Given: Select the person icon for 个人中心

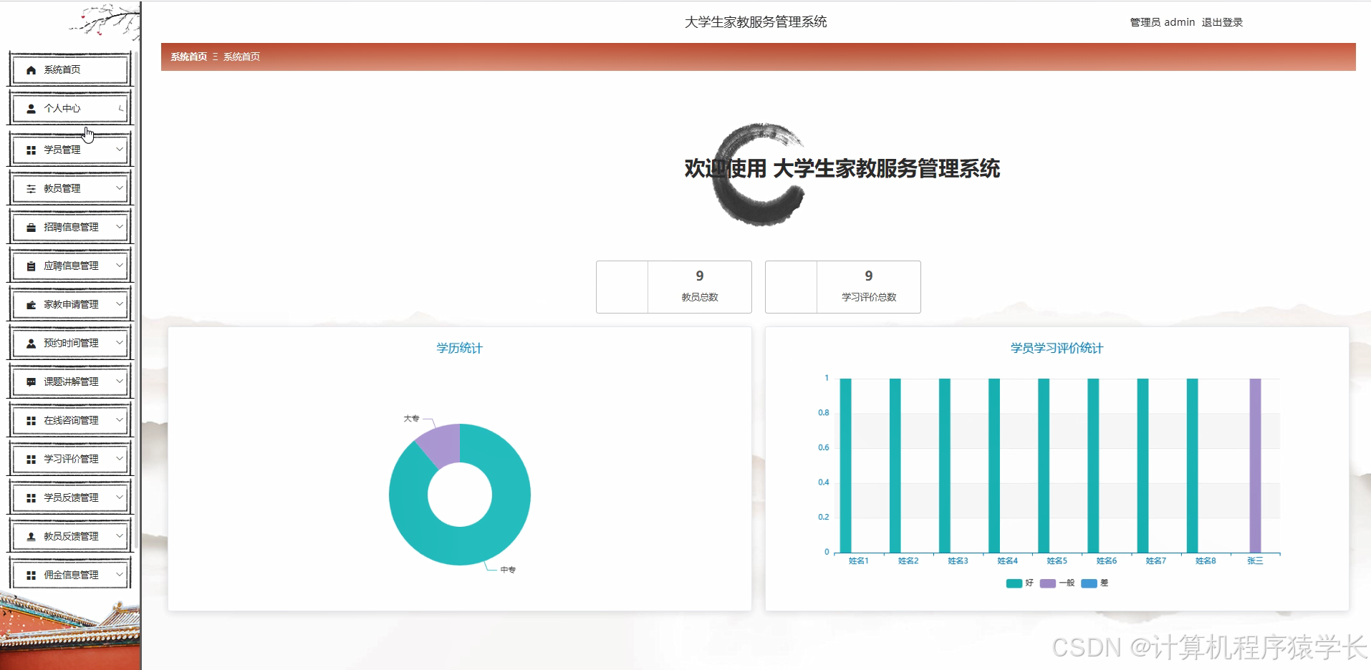Looking at the screenshot, I should [x=30, y=108].
